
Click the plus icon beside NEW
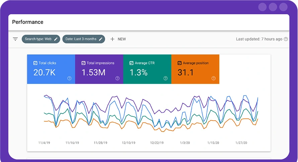point(113,39)
